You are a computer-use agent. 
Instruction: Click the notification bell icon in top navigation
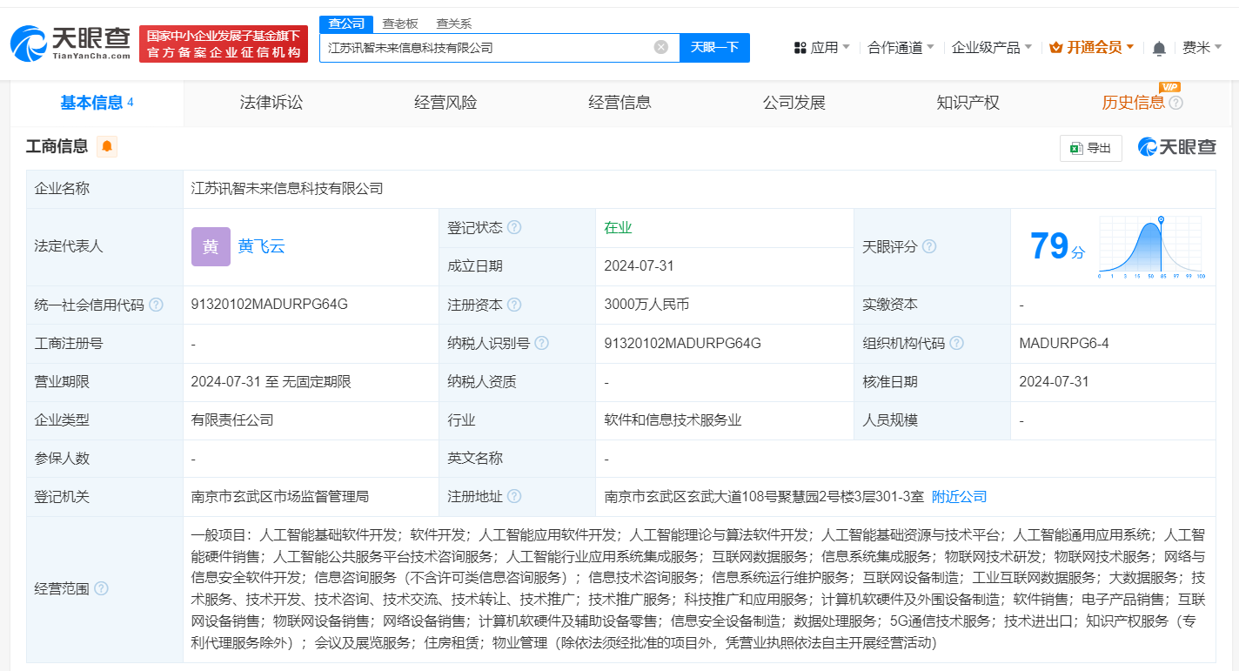(x=1158, y=48)
